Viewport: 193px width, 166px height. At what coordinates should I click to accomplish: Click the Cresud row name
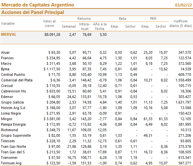[x=7, y=86]
